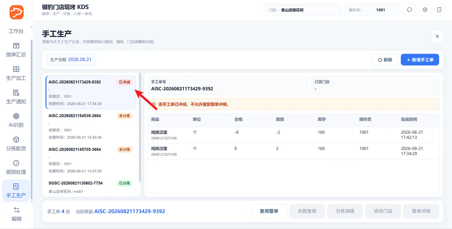Open 生产通知 sidebar section
452x229 pixels.
(x=16, y=97)
